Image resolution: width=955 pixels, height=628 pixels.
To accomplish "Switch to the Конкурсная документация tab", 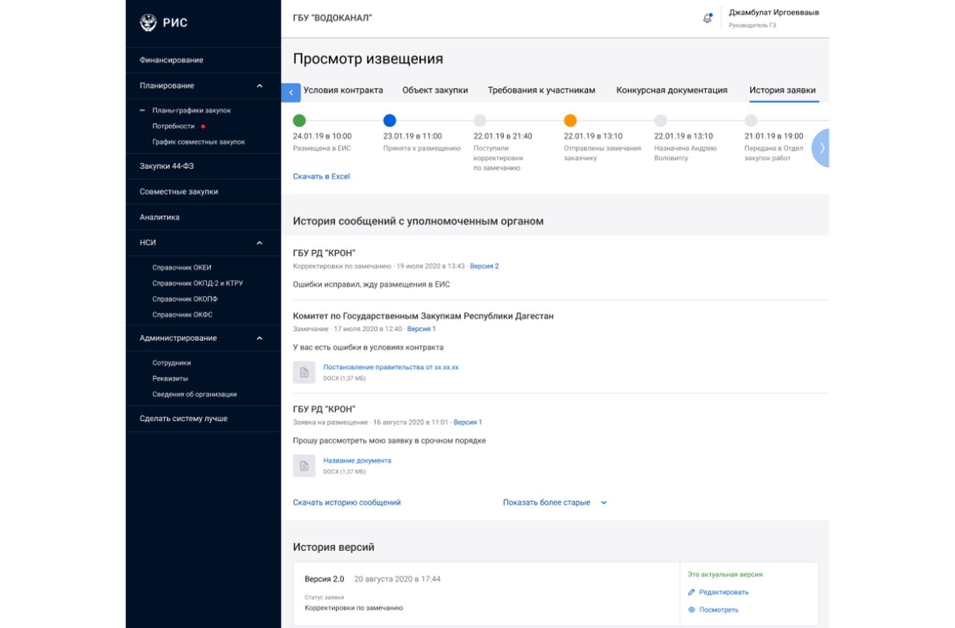I will 672,90.
